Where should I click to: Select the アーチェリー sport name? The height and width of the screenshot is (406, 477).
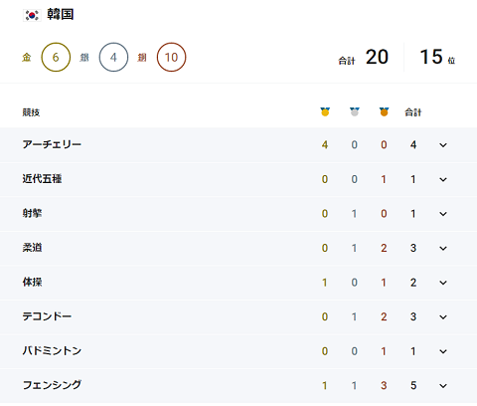(52, 144)
